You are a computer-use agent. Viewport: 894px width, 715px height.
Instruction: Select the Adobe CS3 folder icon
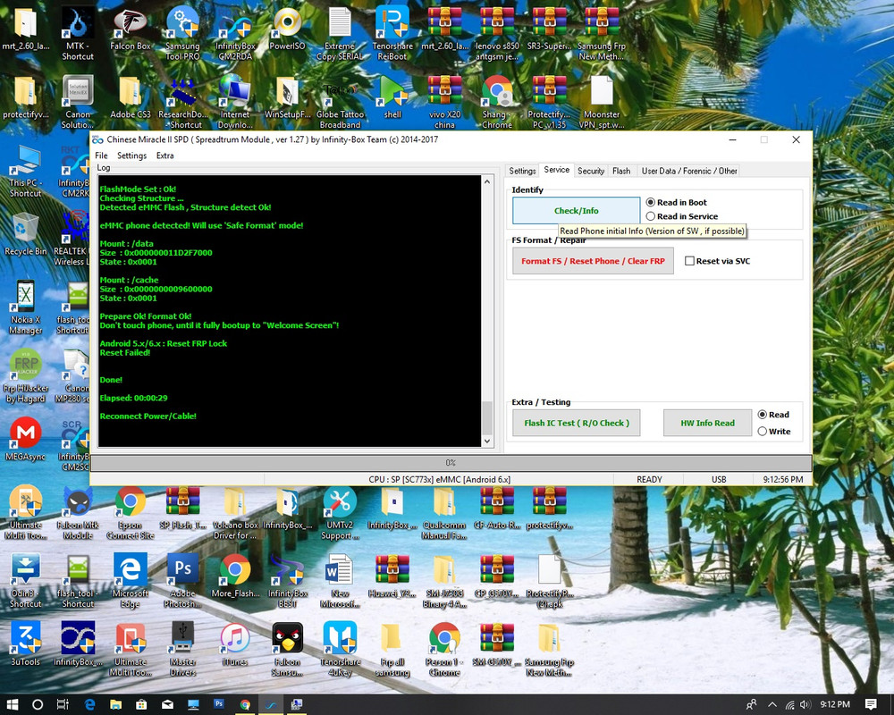(x=130, y=97)
